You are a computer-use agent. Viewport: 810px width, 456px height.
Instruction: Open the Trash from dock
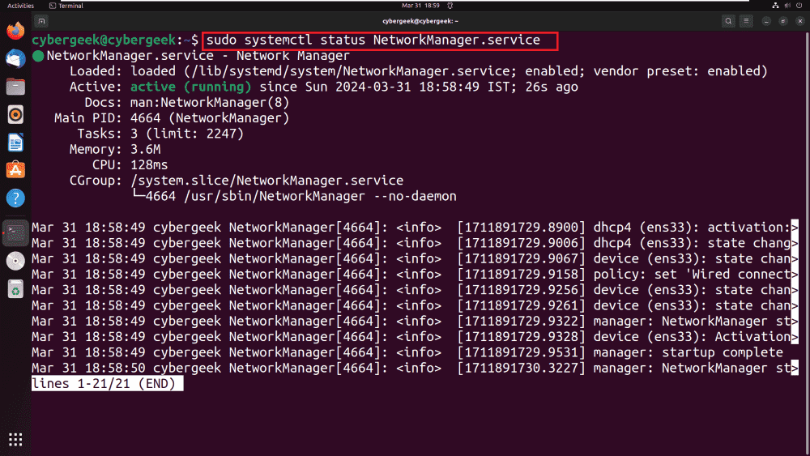click(15, 288)
